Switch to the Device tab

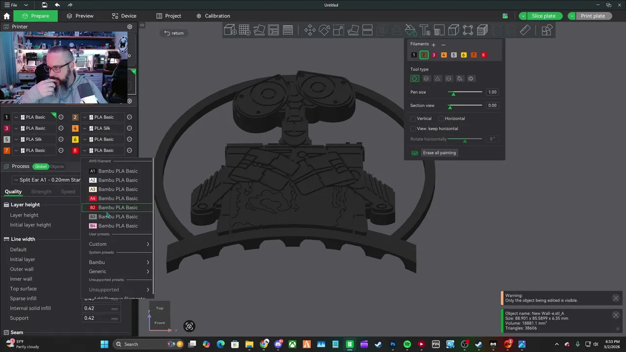(x=124, y=16)
